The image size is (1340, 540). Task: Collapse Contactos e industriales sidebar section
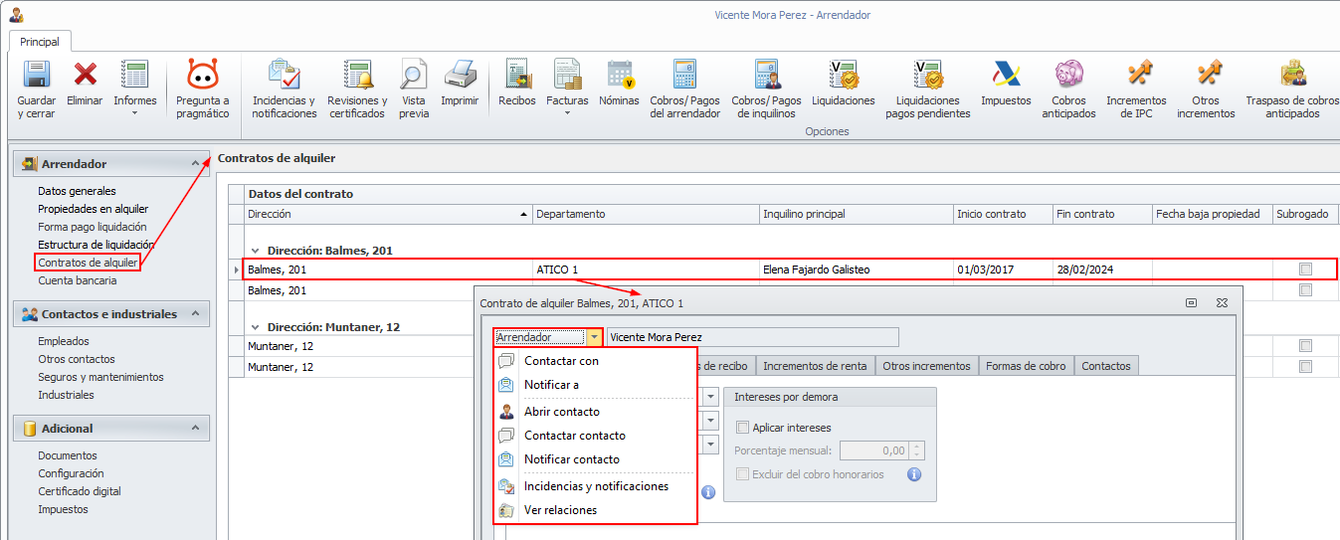click(195, 313)
